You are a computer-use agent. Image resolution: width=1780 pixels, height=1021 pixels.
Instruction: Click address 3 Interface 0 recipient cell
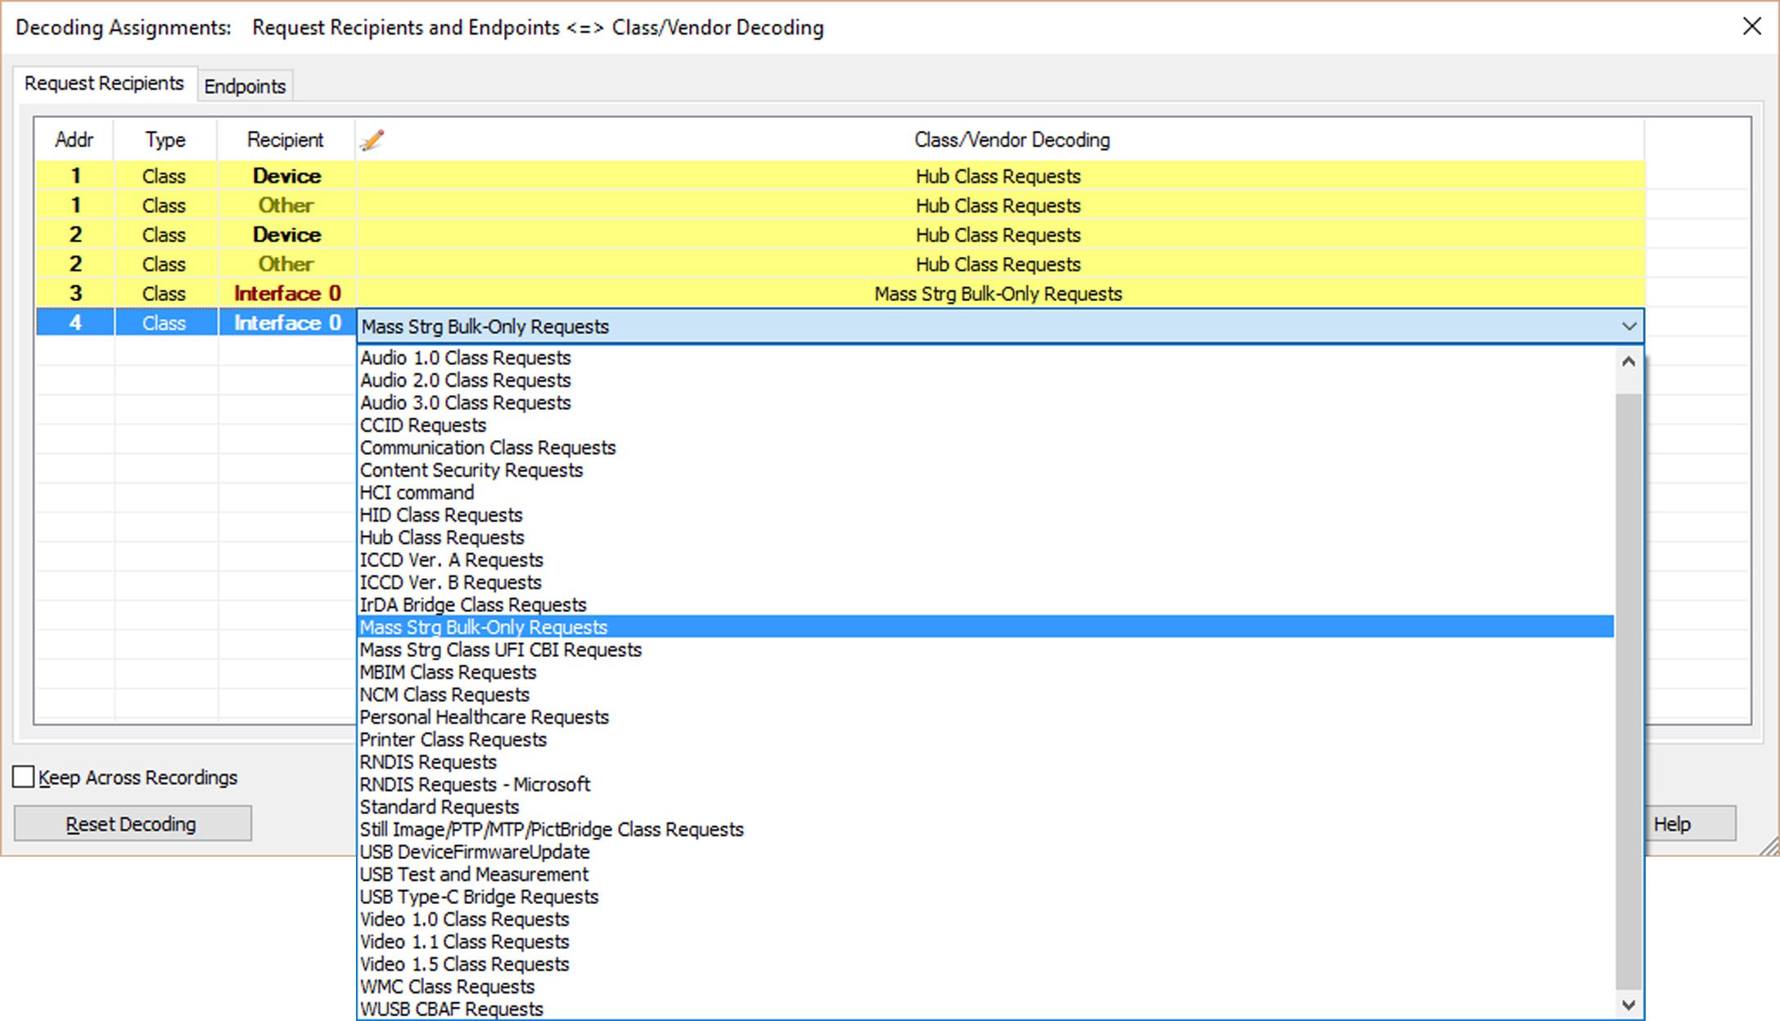287,294
